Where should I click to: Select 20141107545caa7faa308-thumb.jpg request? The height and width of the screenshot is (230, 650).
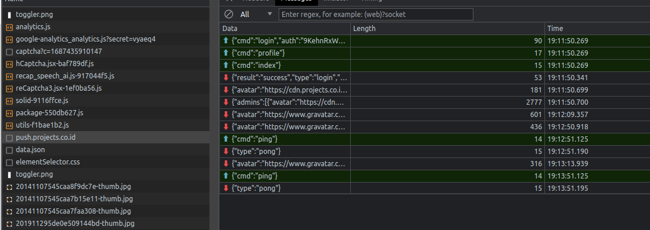click(105, 211)
